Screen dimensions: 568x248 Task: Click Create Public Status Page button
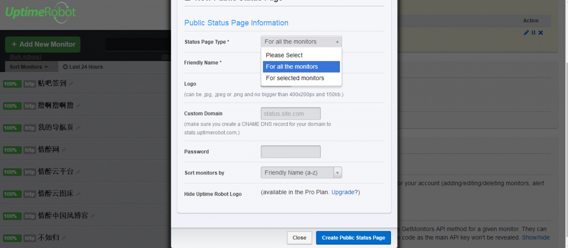[353, 238]
